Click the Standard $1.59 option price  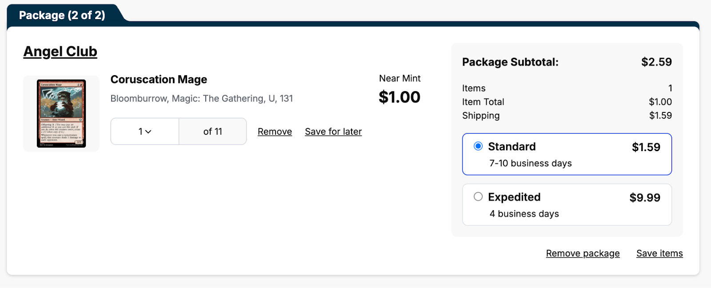click(x=646, y=147)
